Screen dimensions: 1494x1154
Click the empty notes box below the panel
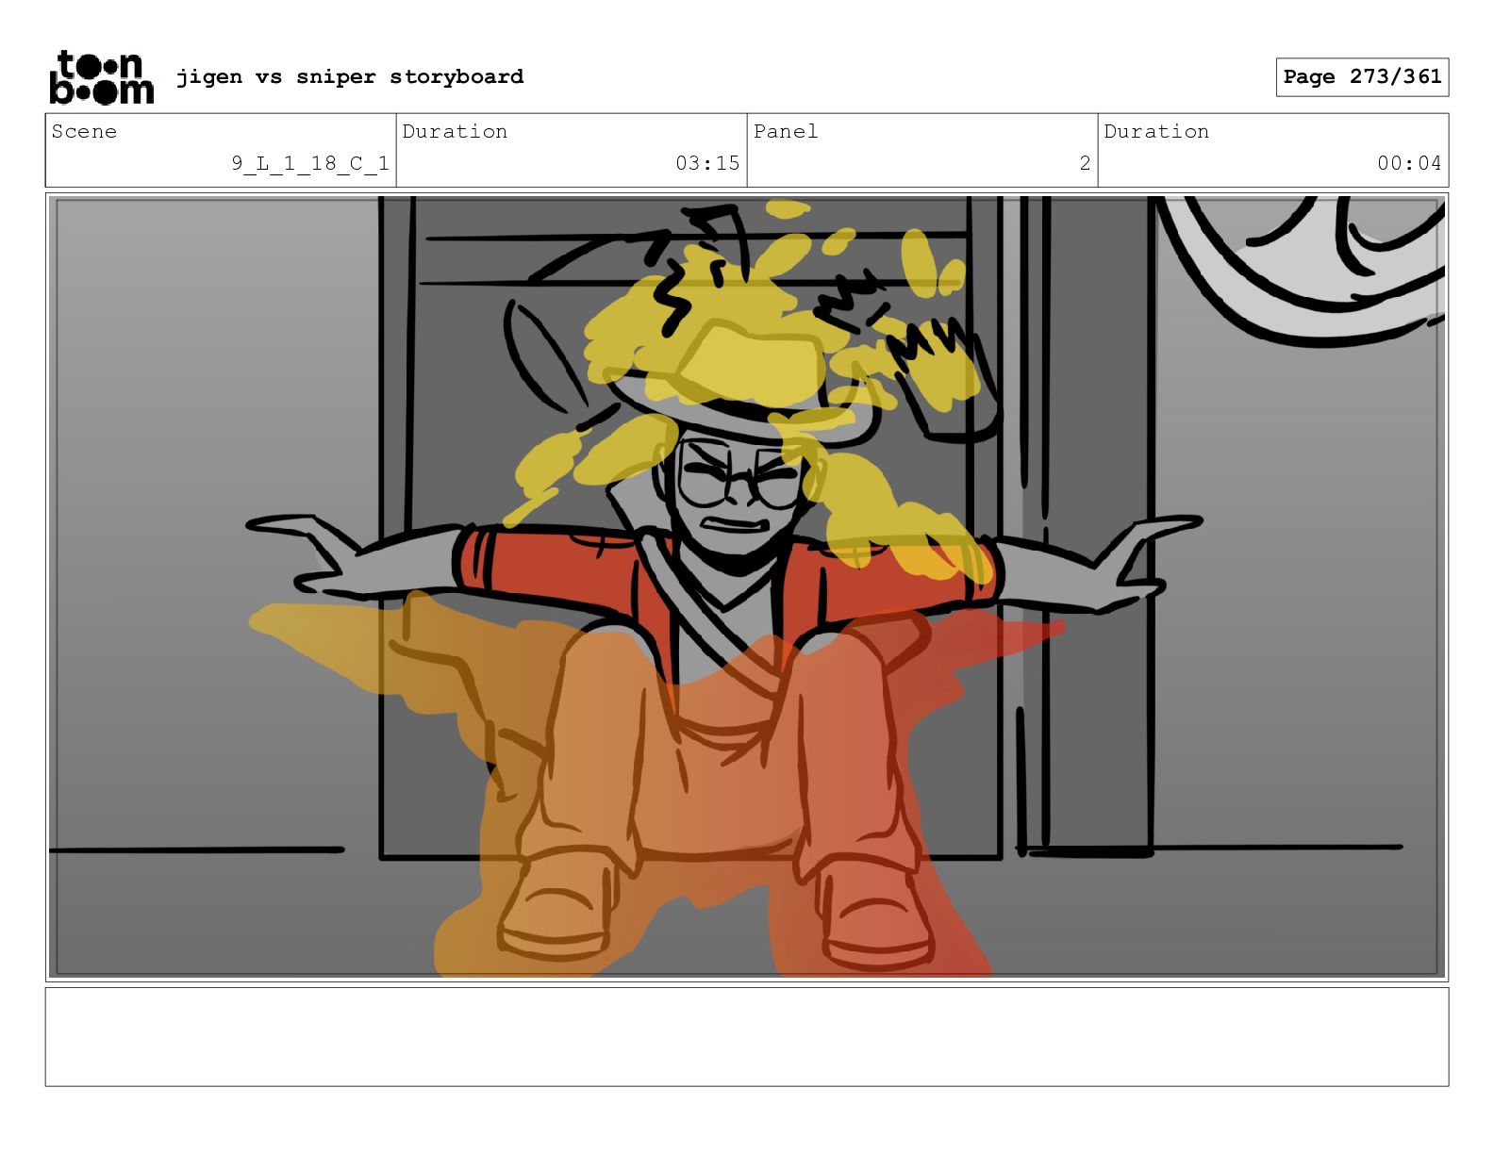(x=747, y=1036)
